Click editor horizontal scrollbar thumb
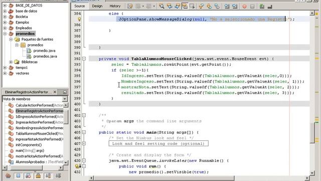 [164, 178]
